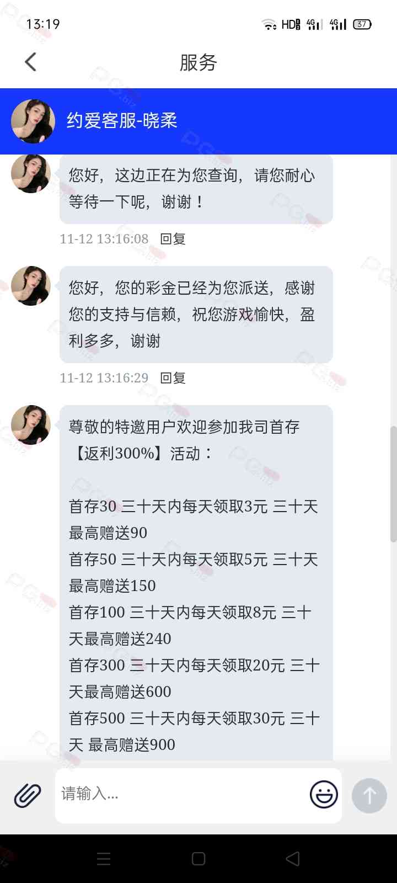Image resolution: width=397 pixels, height=883 pixels.
Task: Tap 回复 under the 13:16:08 message
Action: (x=173, y=239)
